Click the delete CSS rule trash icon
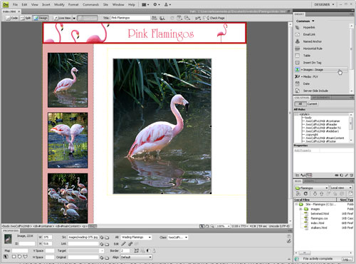Viewport: 356px width, 264px height. 351,176
